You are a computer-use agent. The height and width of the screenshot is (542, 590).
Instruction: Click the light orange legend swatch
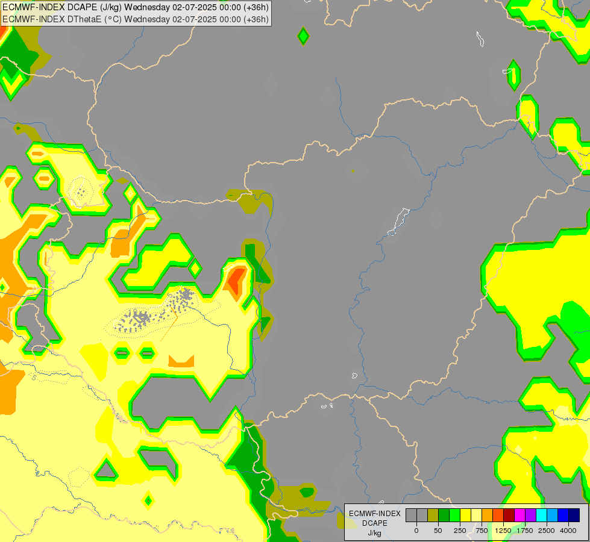click(x=488, y=516)
